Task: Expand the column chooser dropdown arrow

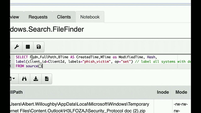Action: point(14,79)
